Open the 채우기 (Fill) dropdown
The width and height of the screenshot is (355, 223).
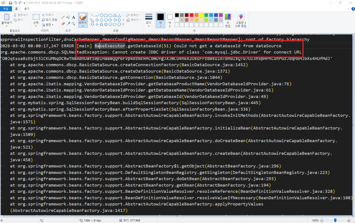(134, 20)
